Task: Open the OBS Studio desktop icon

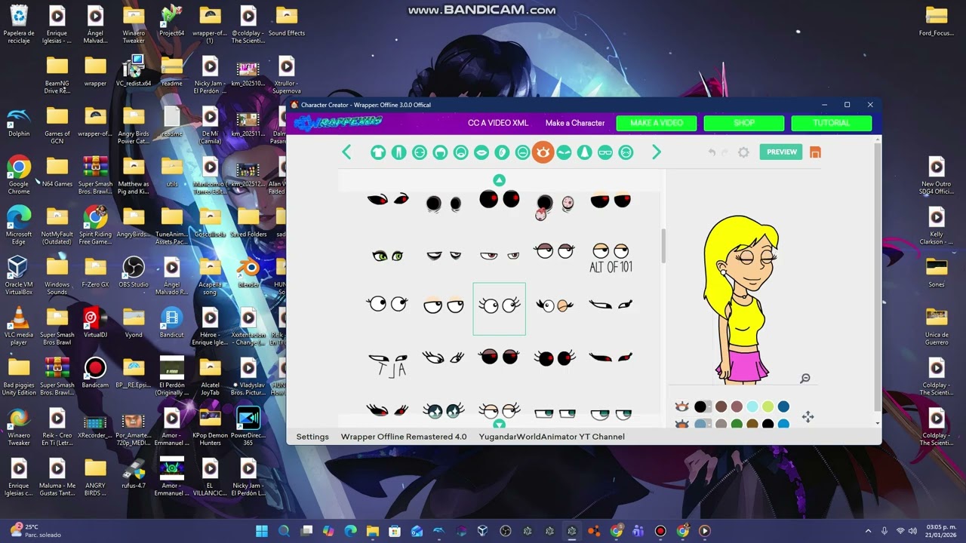Action: 134,273
